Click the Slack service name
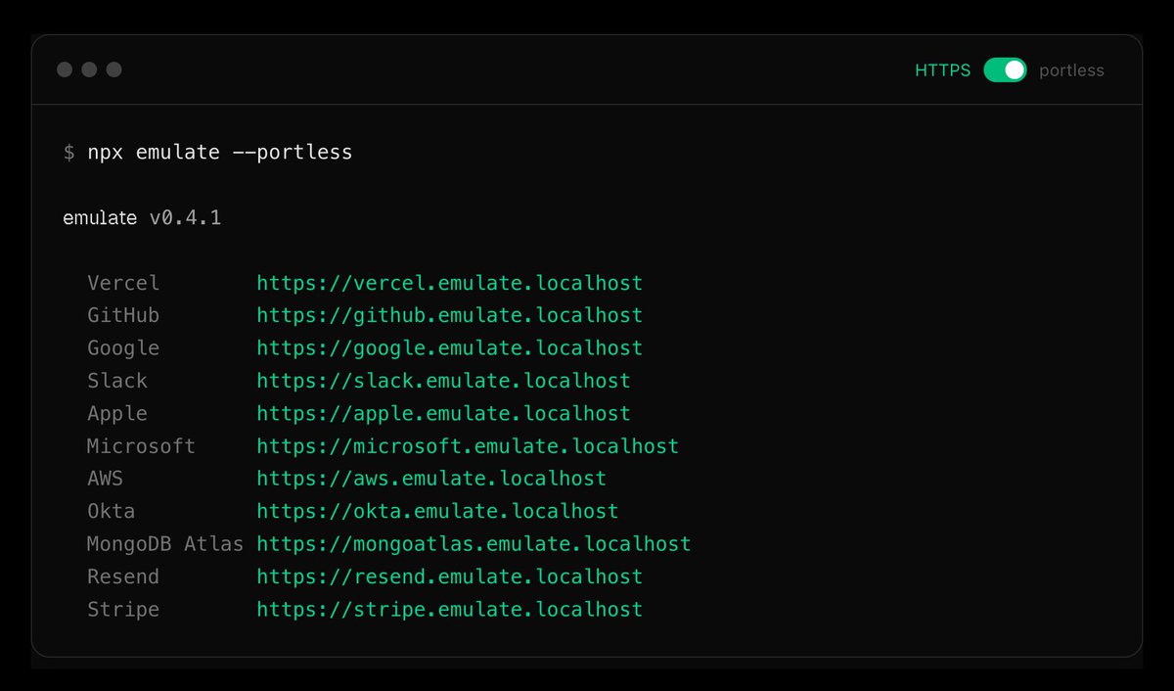The height and width of the screenshot is (691, 1174). click(x=117, y=381)
